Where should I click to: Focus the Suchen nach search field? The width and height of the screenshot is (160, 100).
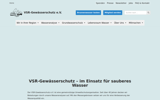tap(135, 13)
